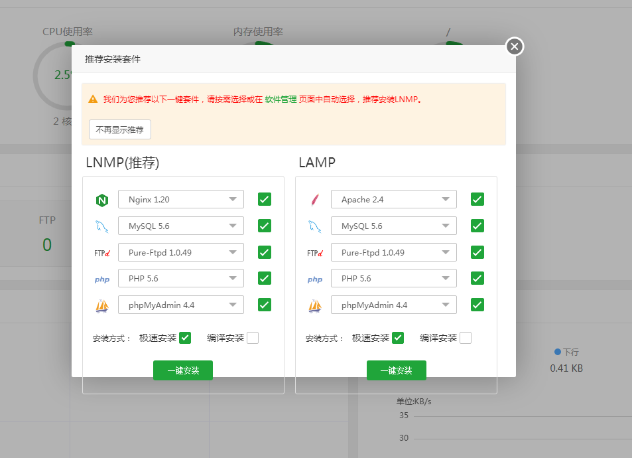Toggle LNMP 极速安装 checkbox
The width and height of the screenshot is (632, 458).
point(185,338)
